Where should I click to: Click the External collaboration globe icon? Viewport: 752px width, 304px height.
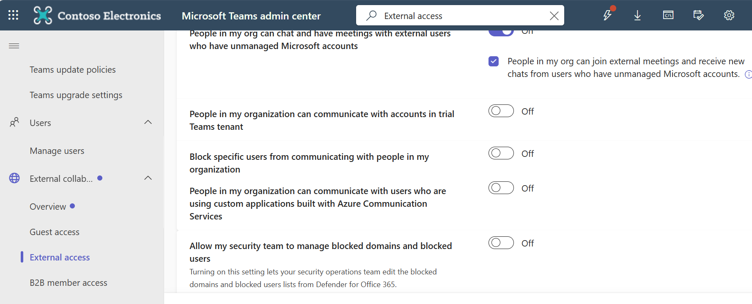click(14, 178)
